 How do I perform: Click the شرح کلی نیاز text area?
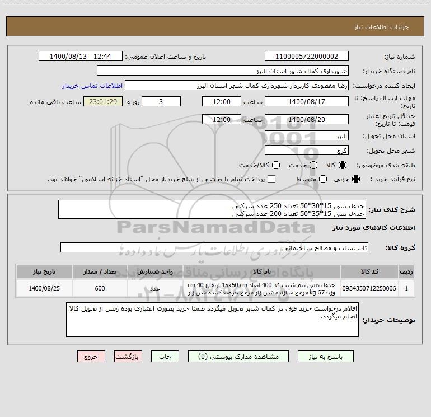212,209
